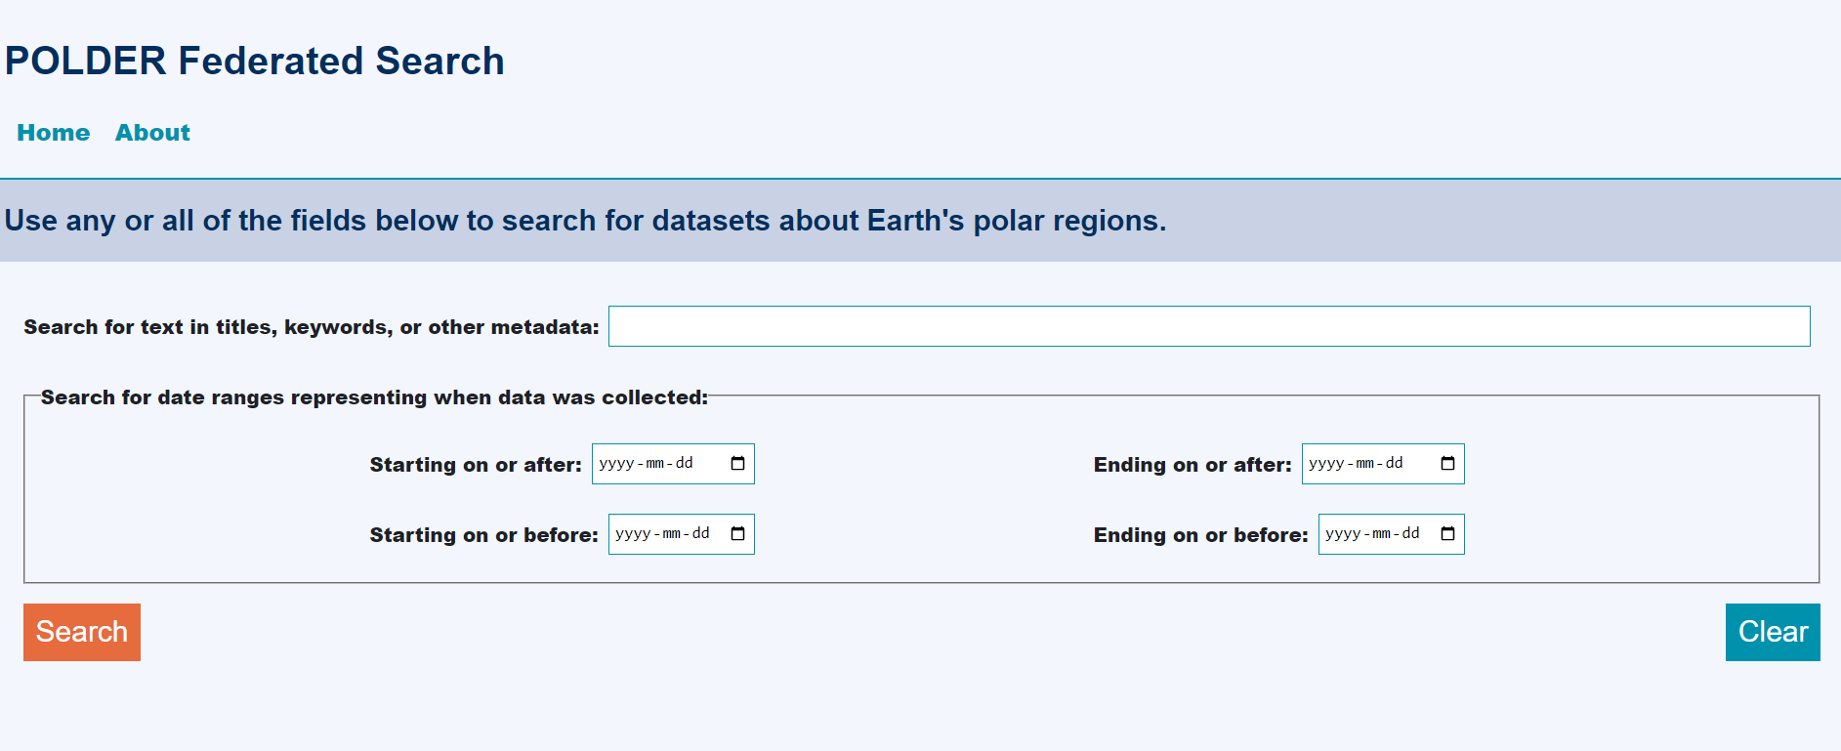
Task: Click the POLDER Federated Search heading
Action: point(255,61)
